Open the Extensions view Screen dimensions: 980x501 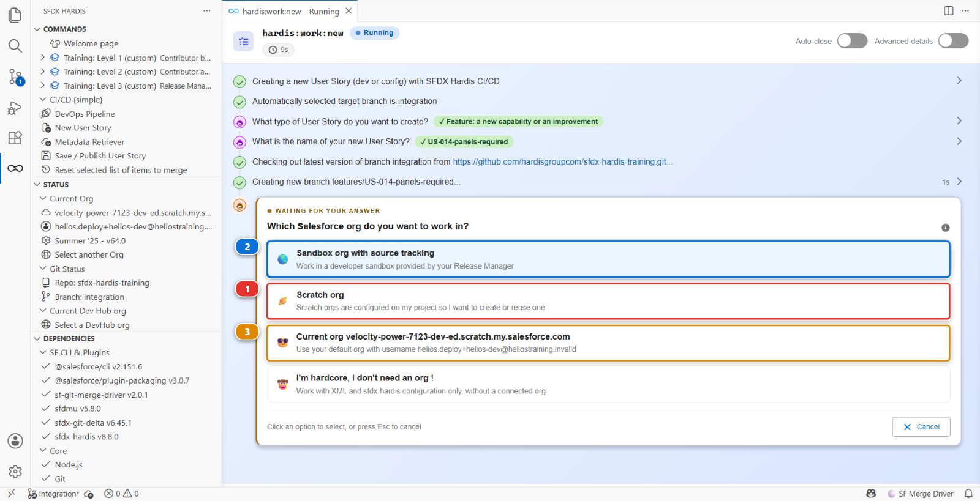pos(15,138)
